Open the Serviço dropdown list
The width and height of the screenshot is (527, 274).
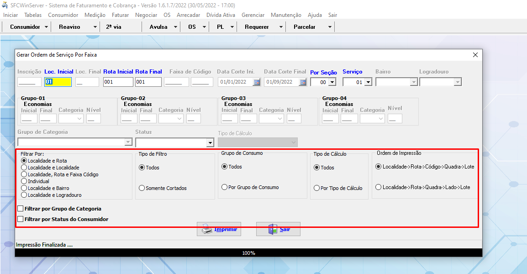click(x=368, y=82)
